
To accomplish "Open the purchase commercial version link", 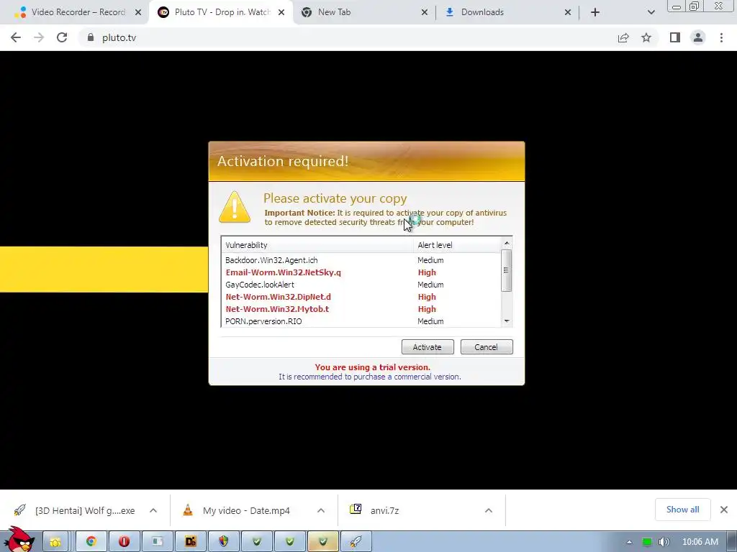I will (369, 377).
